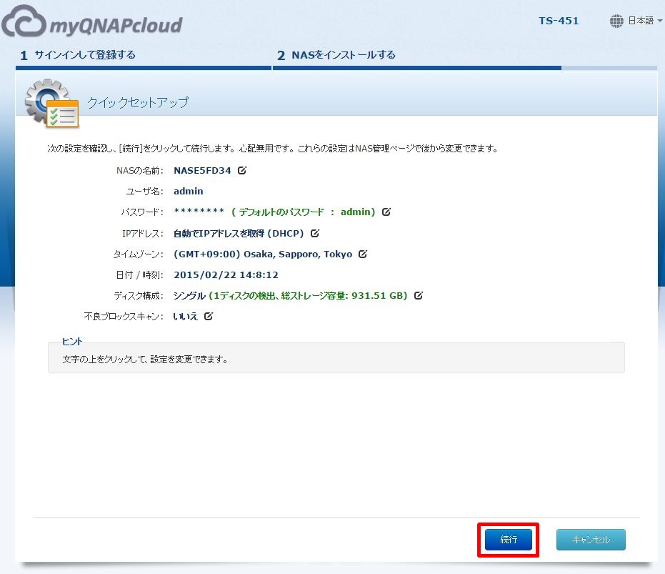The image size is (665, 574).
Task: Click the 続行 button to proceed
Action: click(508, 540)
